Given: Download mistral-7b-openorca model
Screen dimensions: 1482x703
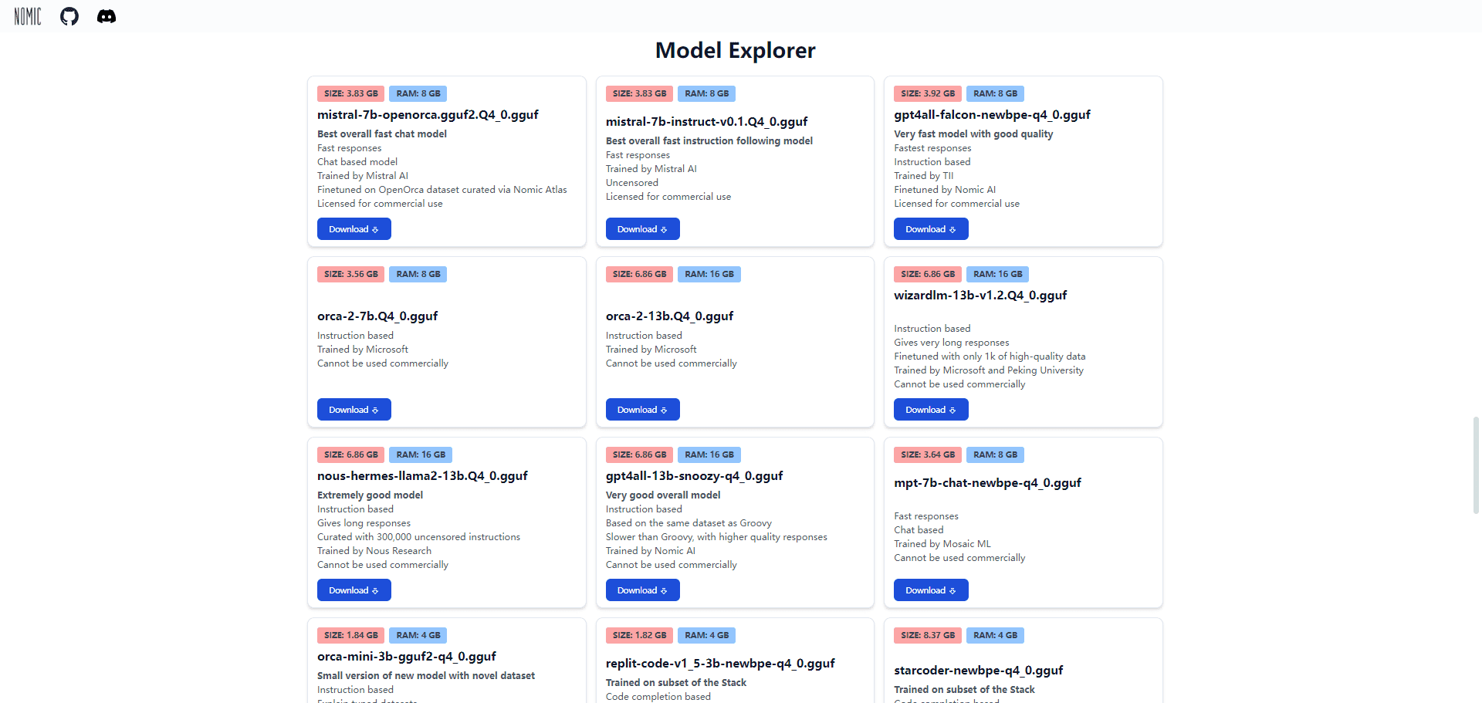Looking at the screenshot, I should click(354, 229).
